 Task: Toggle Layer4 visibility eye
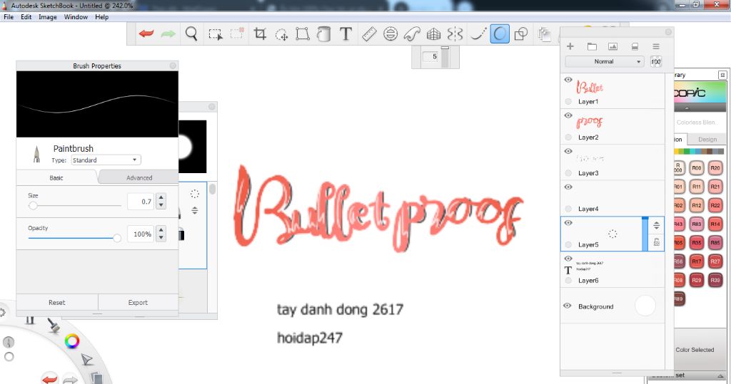[568, 187]
